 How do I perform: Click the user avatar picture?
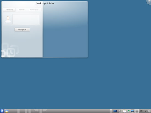click(x=8, y=19)
